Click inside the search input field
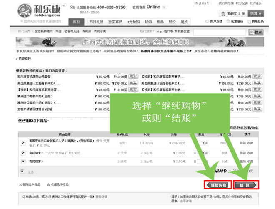The image size is (275, 209). (x=220, y=32)
